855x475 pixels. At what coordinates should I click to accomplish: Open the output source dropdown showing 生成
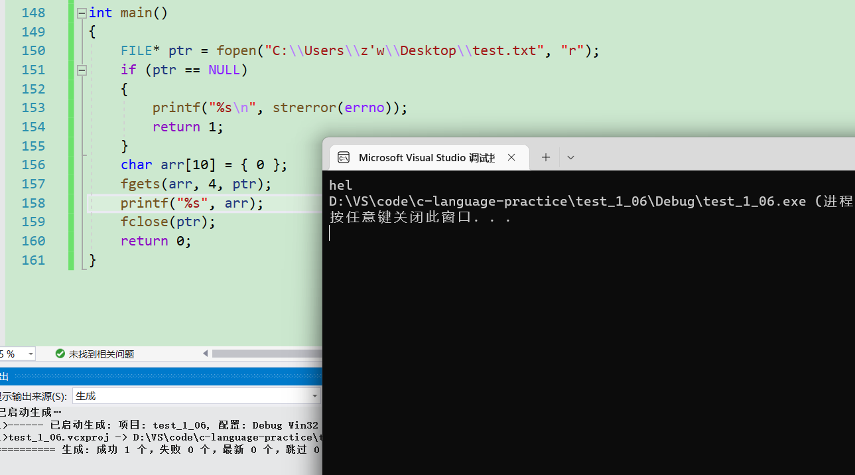pyautogui.click(x=196, y=396)
